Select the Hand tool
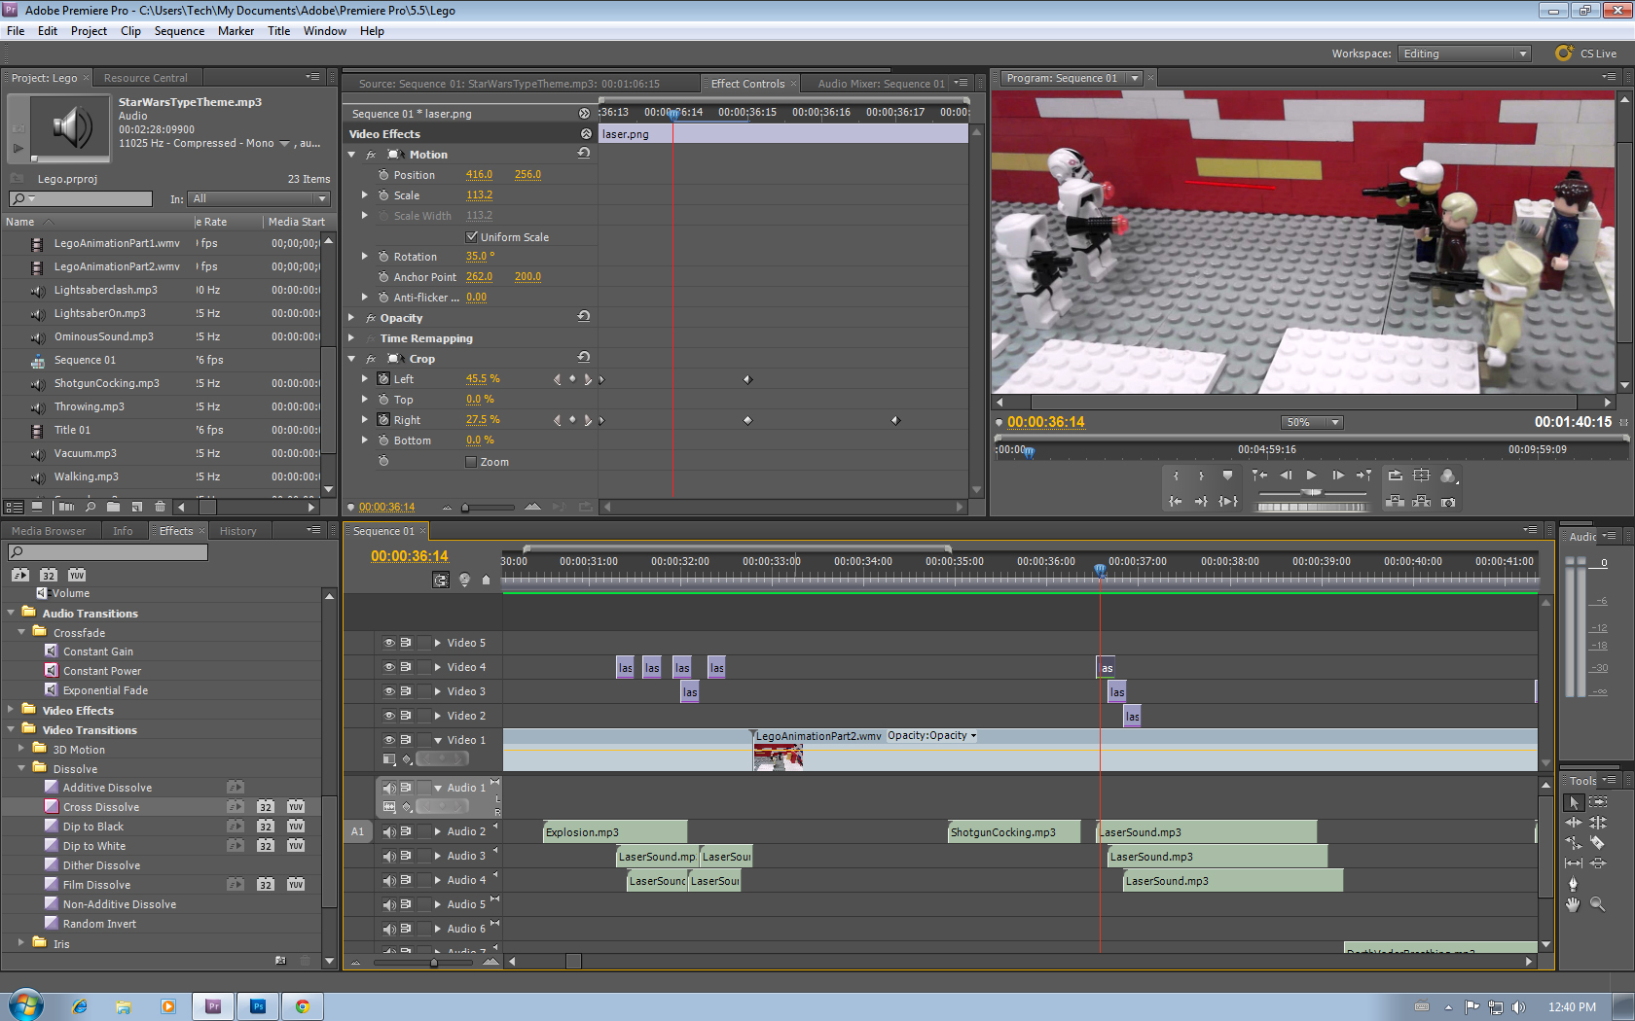 [x=1574, y=904]
